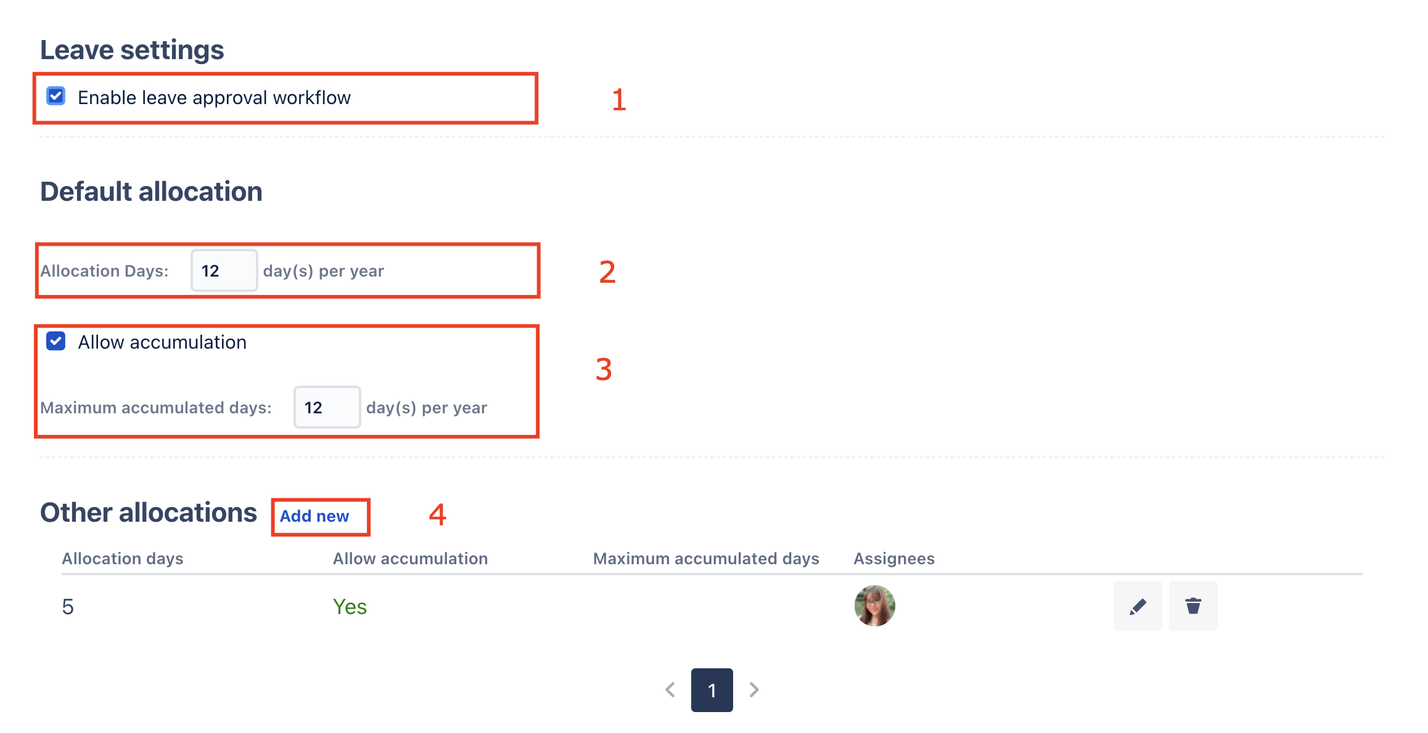1428x733 pixels.
Task: Click the Allow accumulation table column header
Action: (x=410, y=559)
